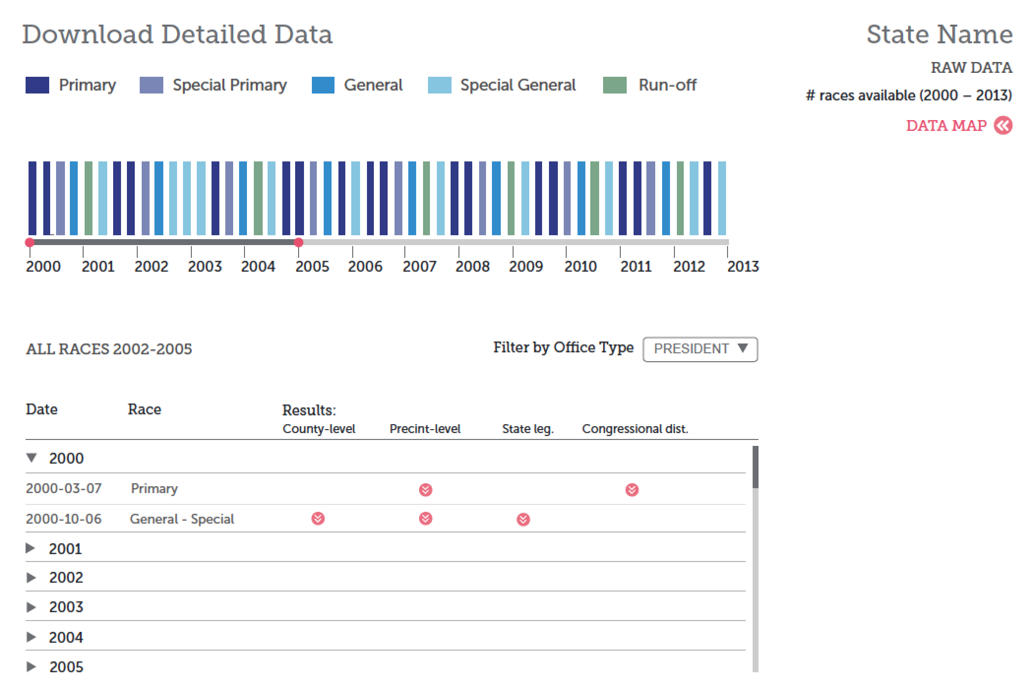The width and height of the screenshot is (1034, 687).
Task: Click the State Name heading
Action: [x=940, y=34]
